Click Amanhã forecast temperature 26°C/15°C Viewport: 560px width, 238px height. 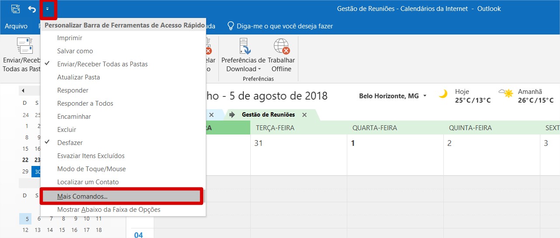point(536,100)
